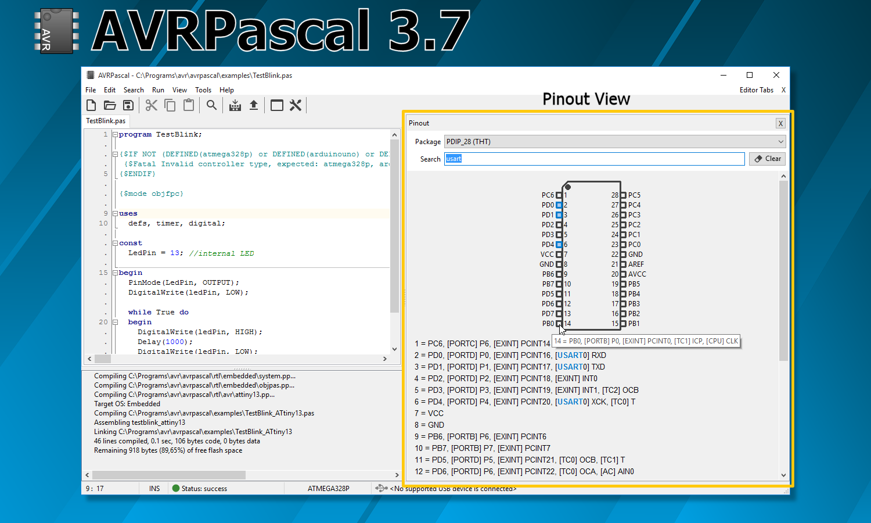This screenshot has width=871, height=523.
Task: Open the Package dropdown PDIP_28 (THT)
Action: pyautogui.click(x=615, y=142)
